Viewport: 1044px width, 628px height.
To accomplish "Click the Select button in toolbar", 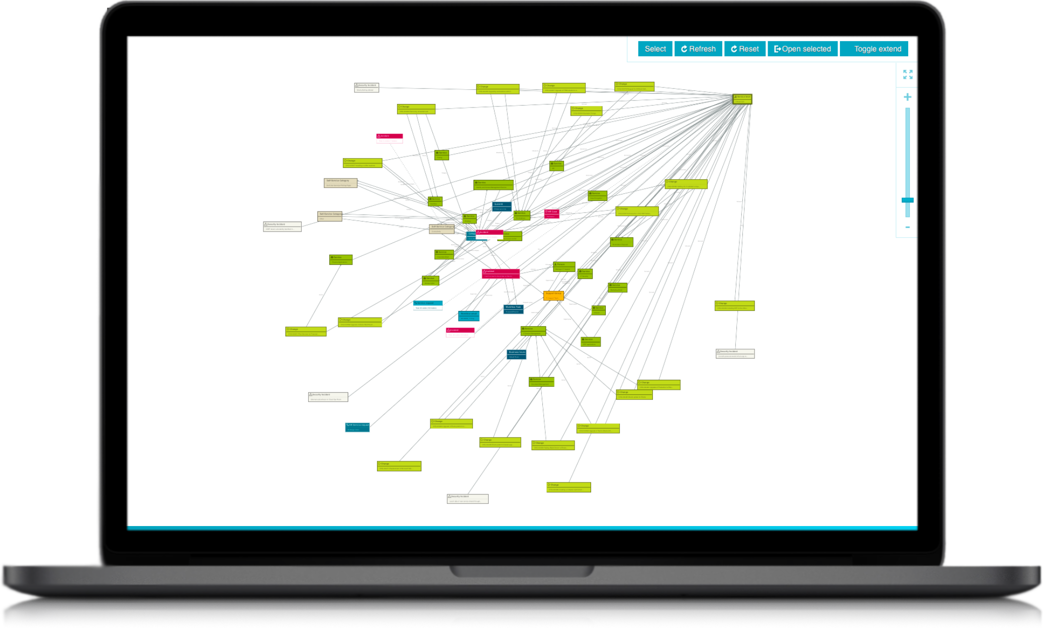I will pyautogui.click(x=652, y=49).
